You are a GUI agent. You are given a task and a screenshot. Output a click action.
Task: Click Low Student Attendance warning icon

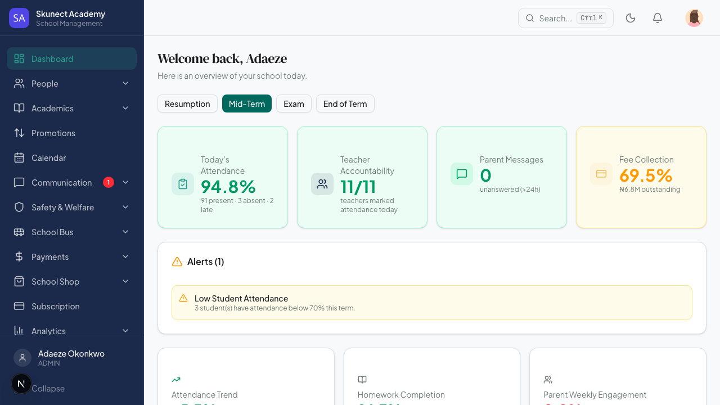point(183,298)
